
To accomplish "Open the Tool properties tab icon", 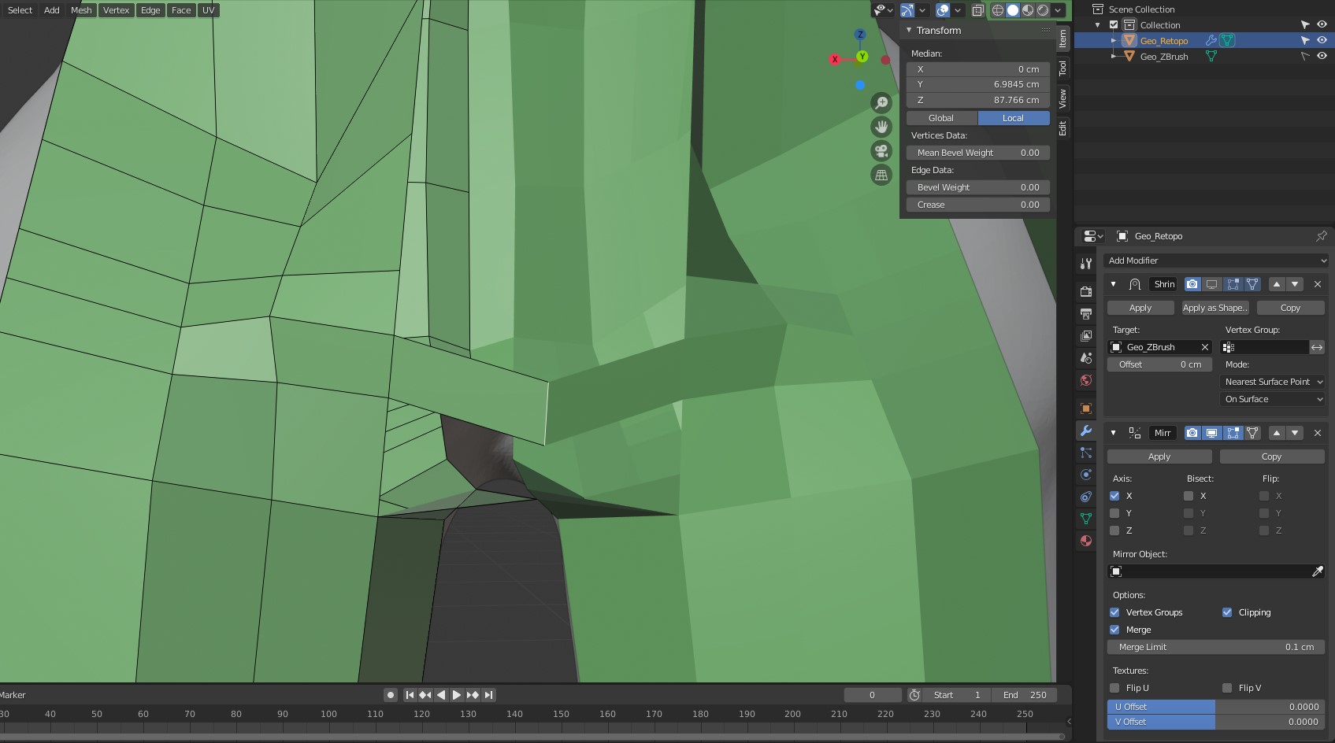I will (1086, 264).
